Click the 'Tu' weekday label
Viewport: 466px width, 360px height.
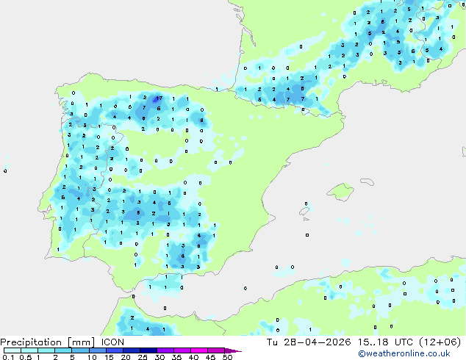coord(272,342)
